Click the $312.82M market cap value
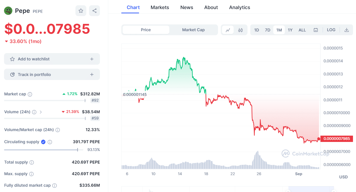356x192 pixels. pos(90,94)
